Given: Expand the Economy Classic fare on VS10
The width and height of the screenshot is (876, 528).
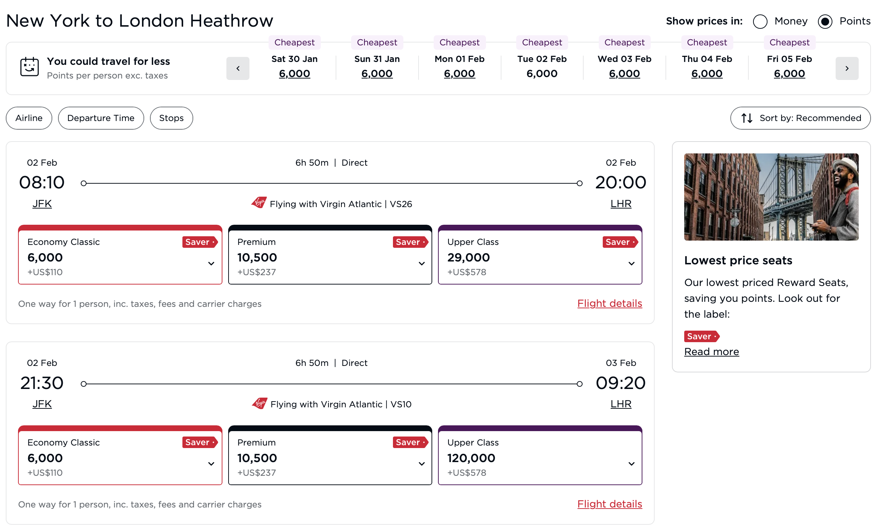Looking at the screenshot, I should coord(211,464).
